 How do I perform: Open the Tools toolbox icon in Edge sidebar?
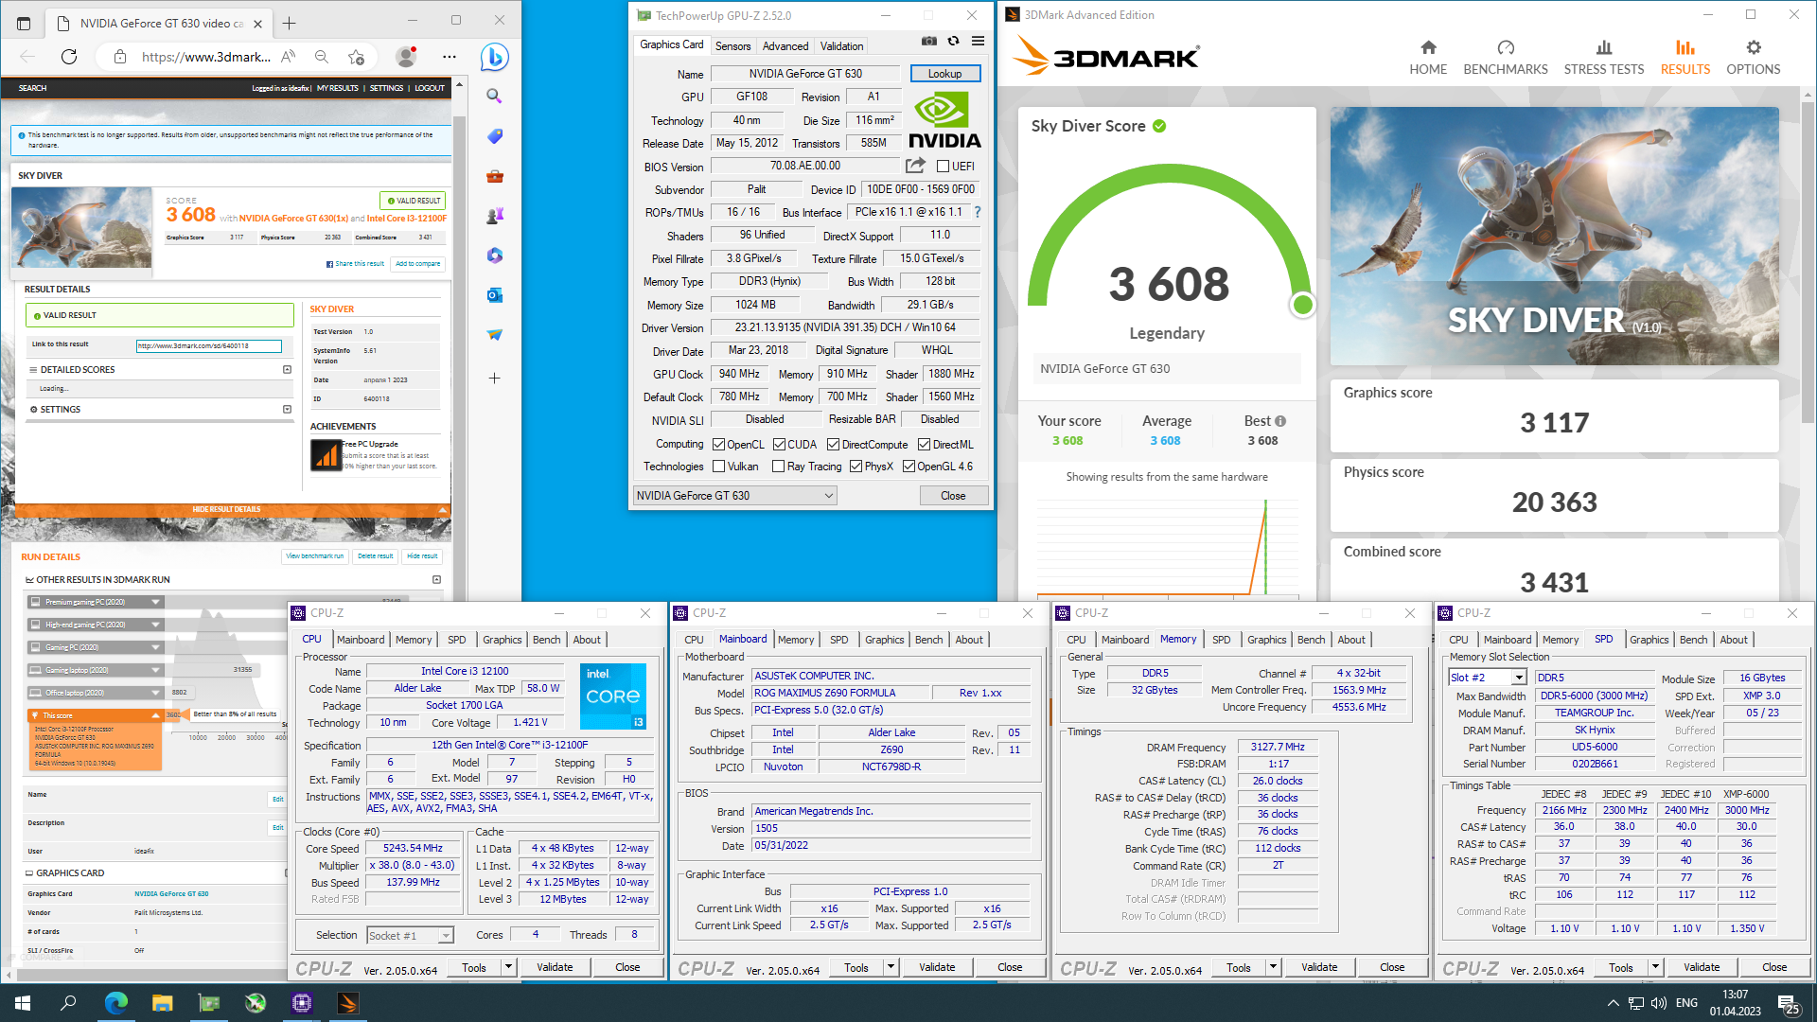pyautogui.click(x=494, y=176)
